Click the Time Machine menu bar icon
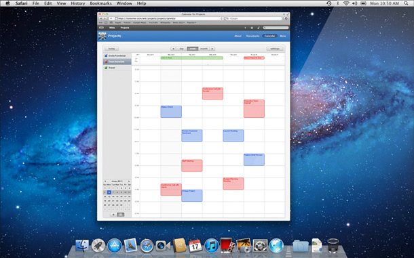Image resolution: width=414 pixels, height=258 pixels. [x=328, y=3]
